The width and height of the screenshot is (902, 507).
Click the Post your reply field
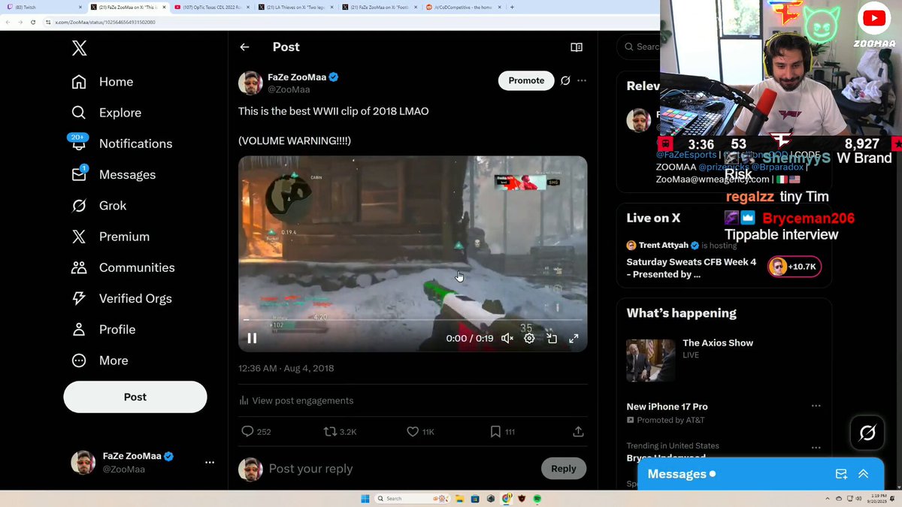point(402,469)
